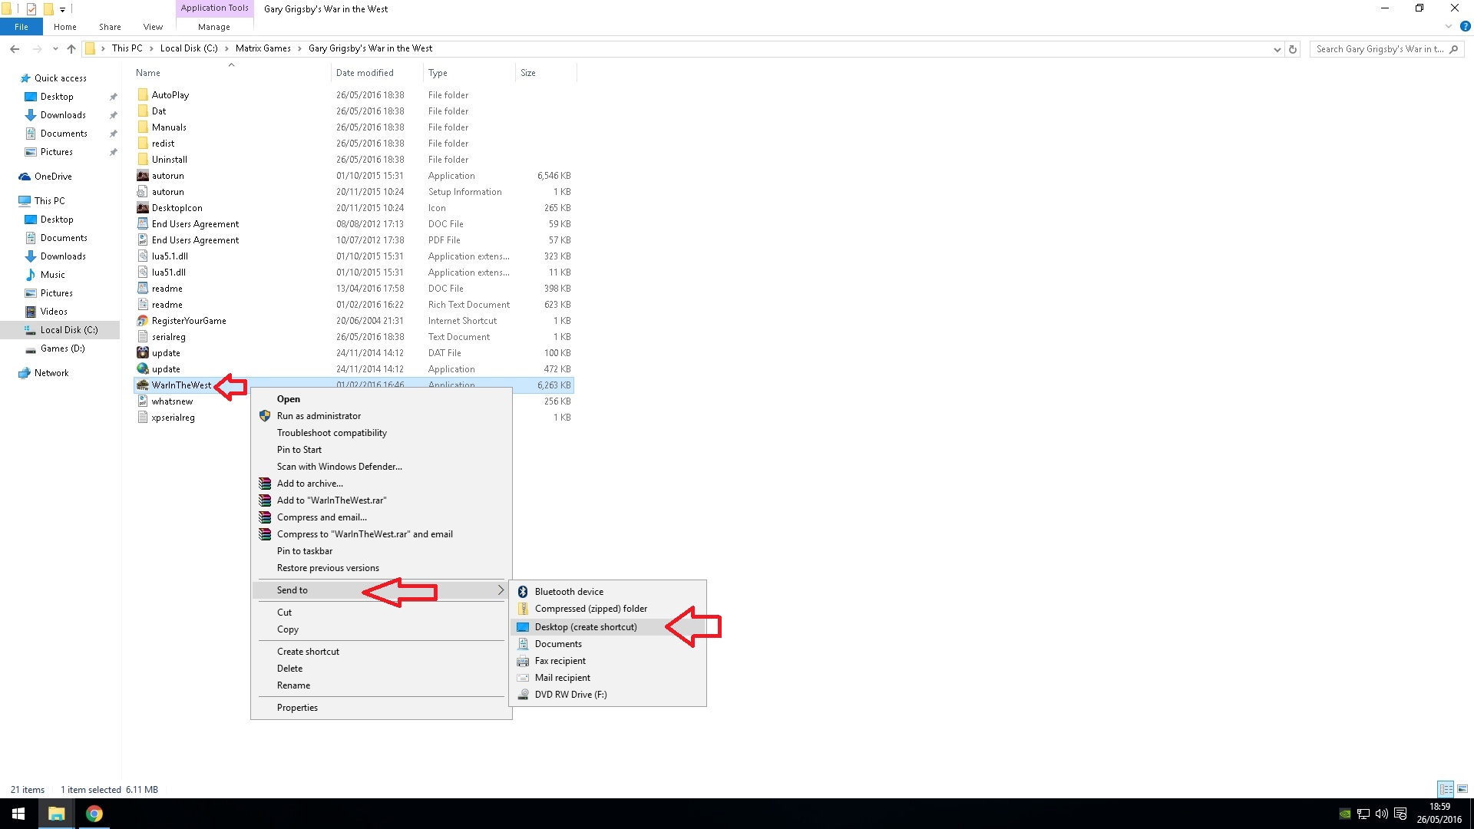This screenshot has width=1474, height=829.
Task: Select the Manuals folder
Action: tap(169, 127)
